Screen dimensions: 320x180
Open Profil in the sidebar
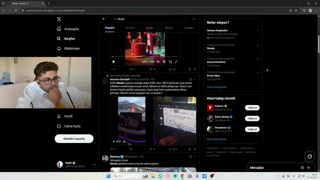point(64,116)
